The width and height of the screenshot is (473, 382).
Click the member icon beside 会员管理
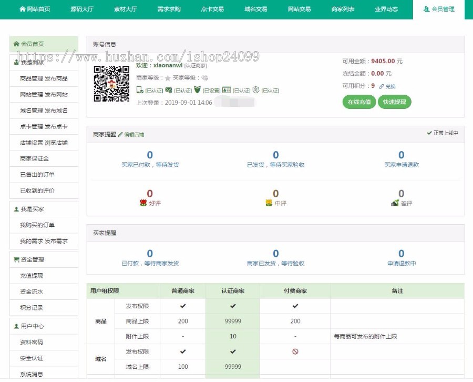point(426,9)
